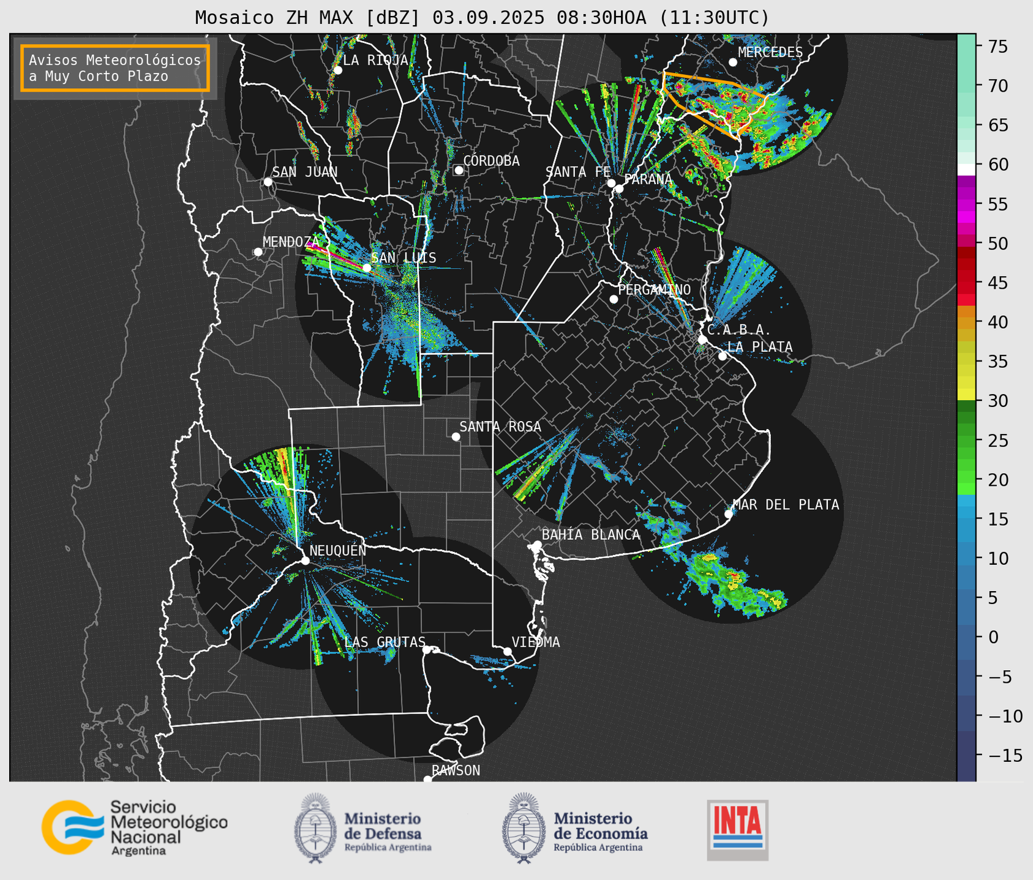Click the map title Mosaico ZH MAX
The image size is (1033, 880).
pos(482,18)
